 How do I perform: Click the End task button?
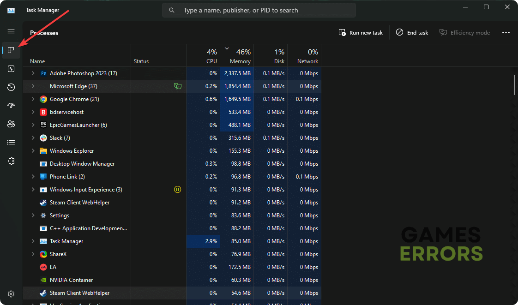click(x=412, y=33)
